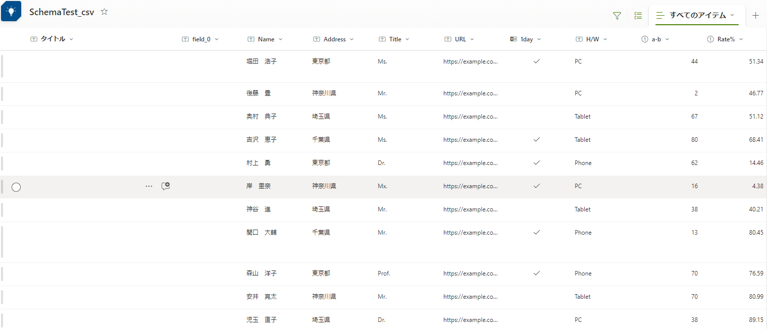The image size is (767, 329).
Task: Open more actions ellipsis on 岸 里奈 row
Action: point(149,186)
